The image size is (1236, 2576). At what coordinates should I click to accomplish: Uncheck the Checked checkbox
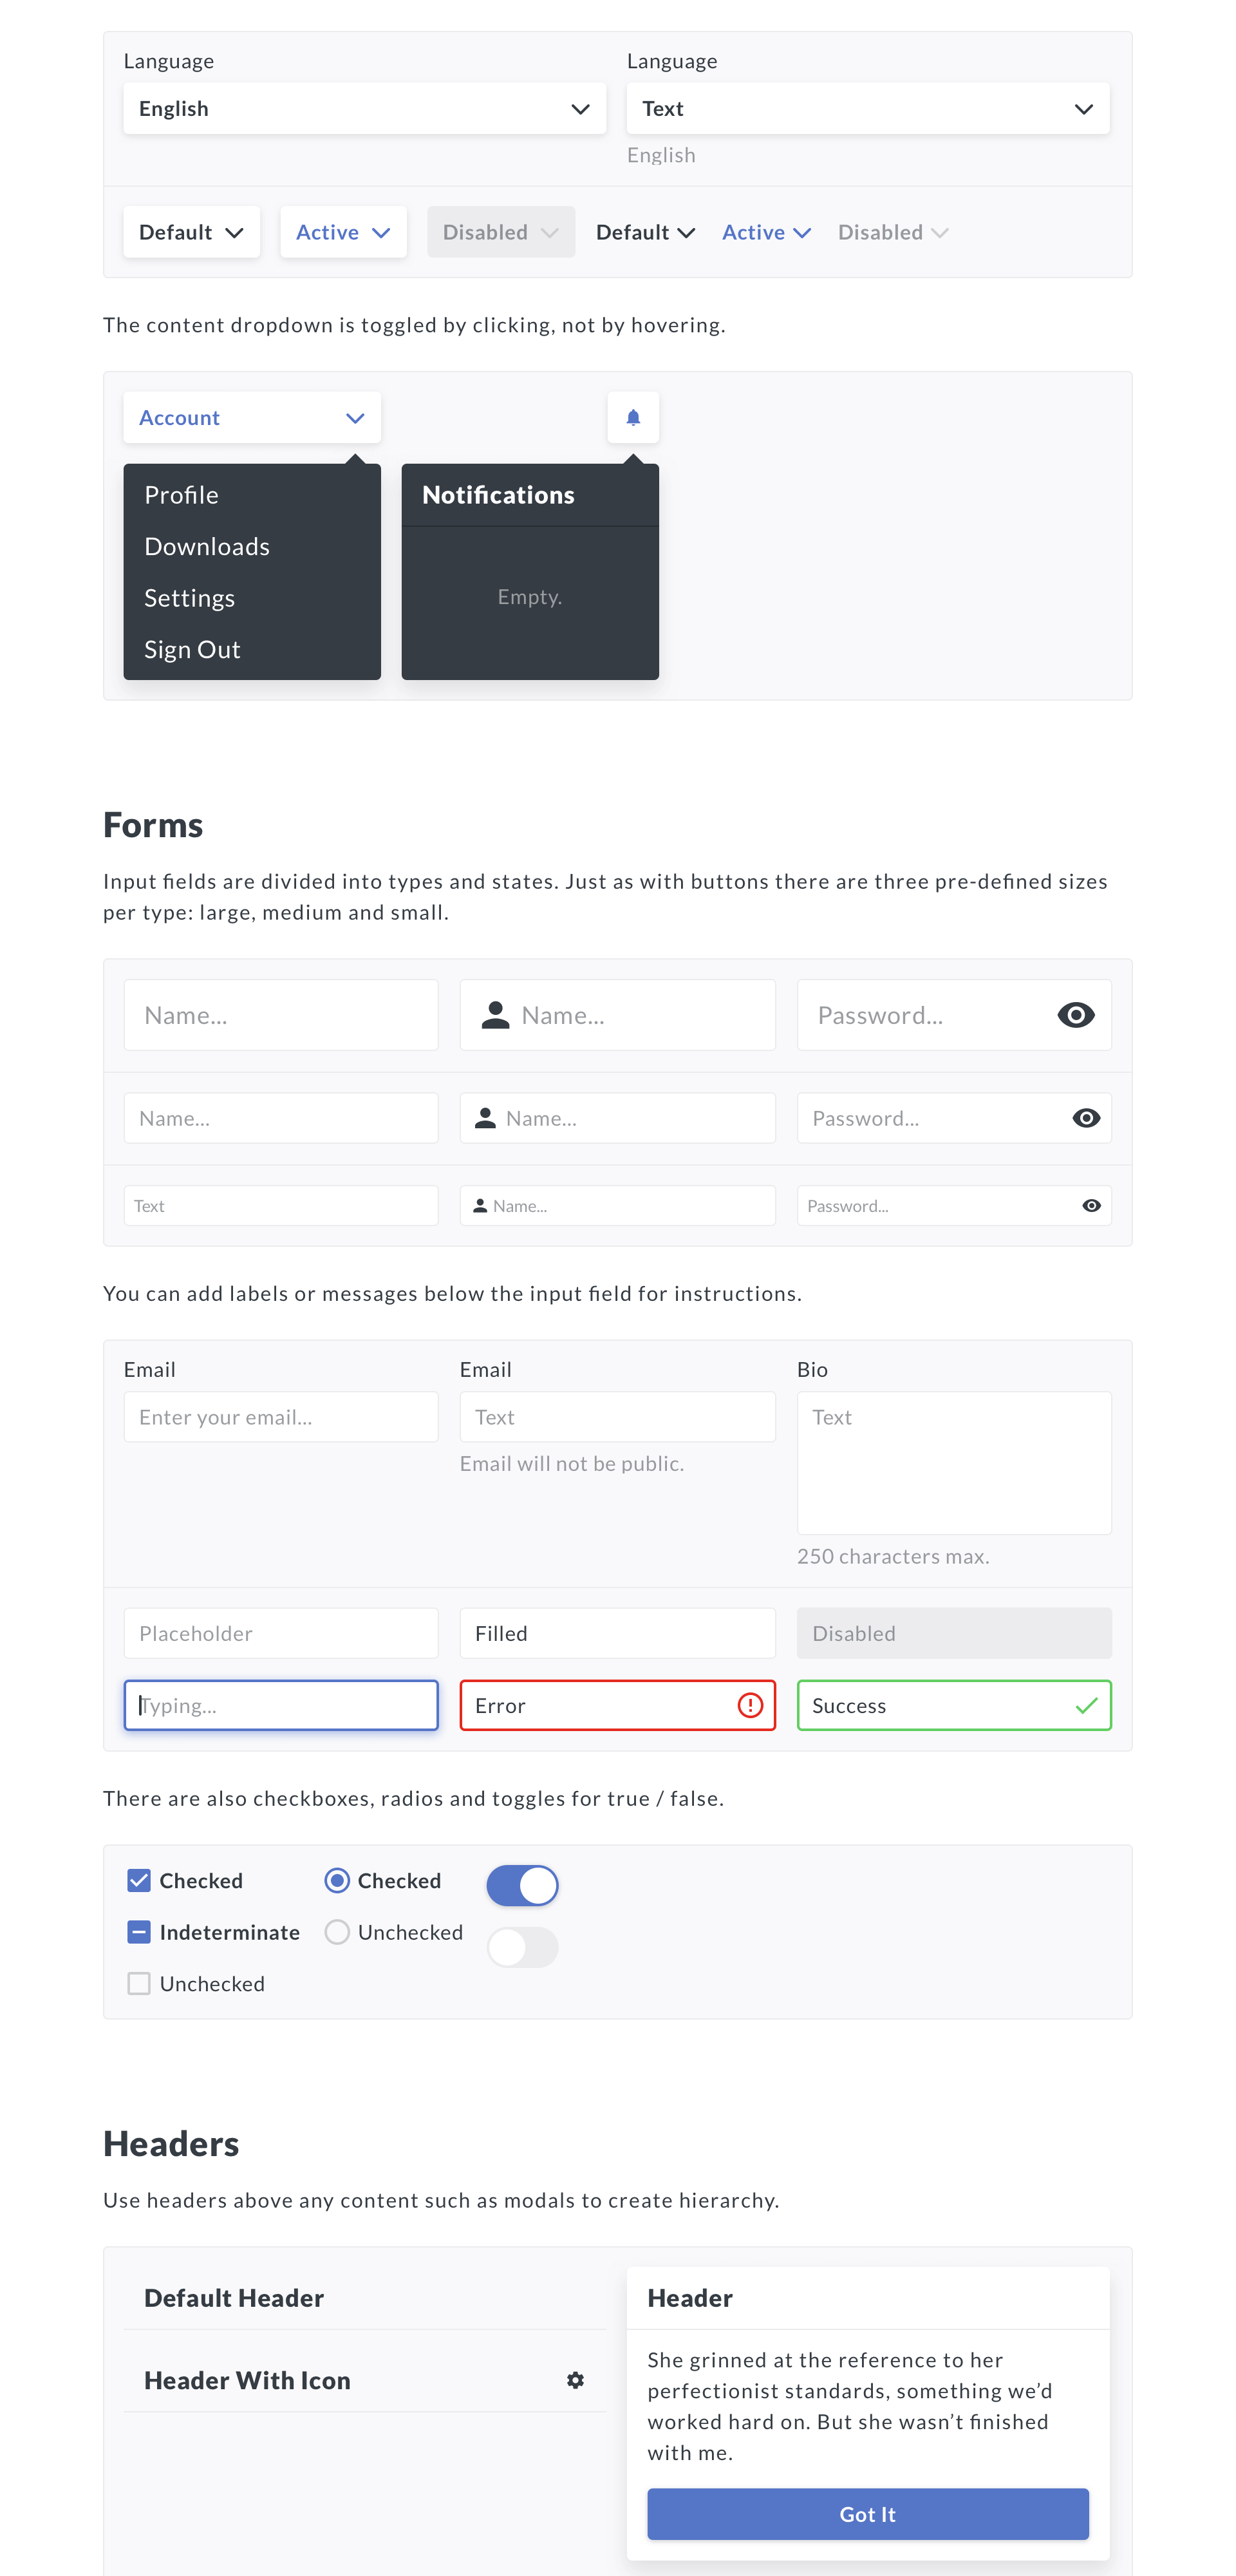pyautogui.click(x=139, y=1881)
